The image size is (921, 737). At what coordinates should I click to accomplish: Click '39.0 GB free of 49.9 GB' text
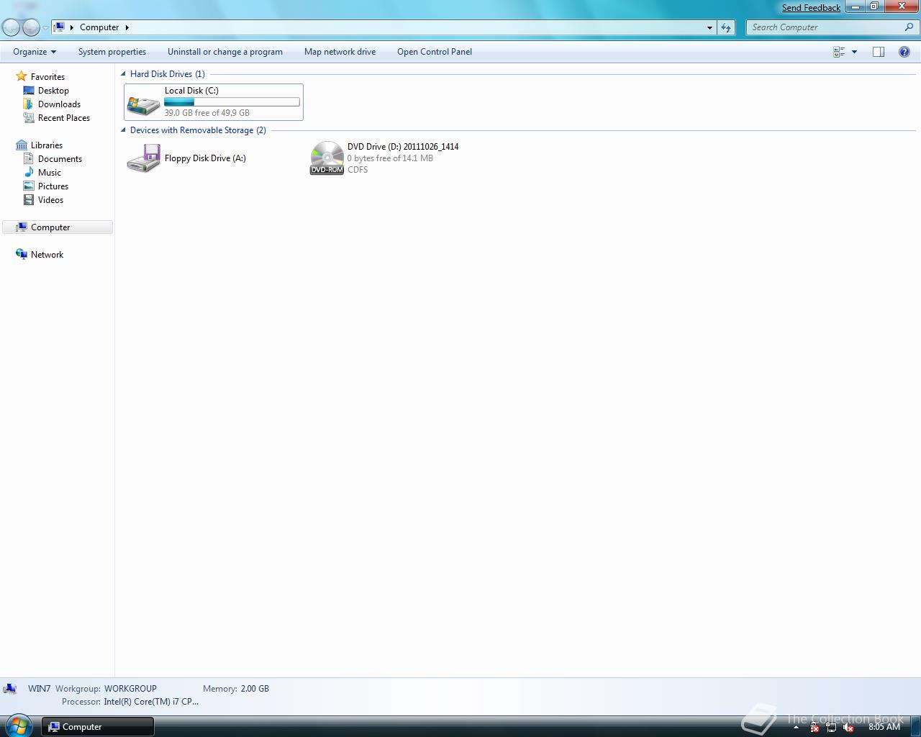[x=207, y=113]
